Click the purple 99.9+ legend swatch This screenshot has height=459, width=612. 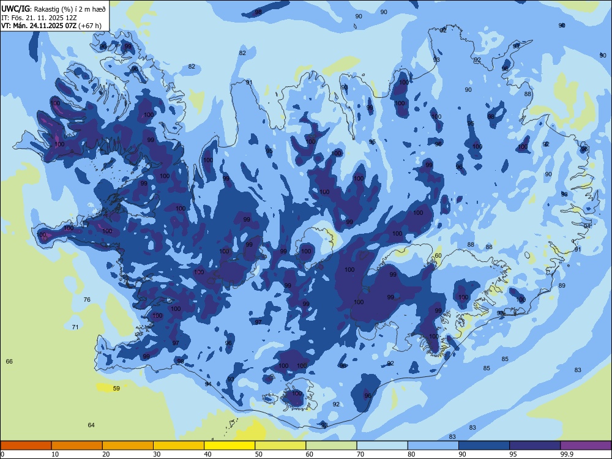[586, 446]
